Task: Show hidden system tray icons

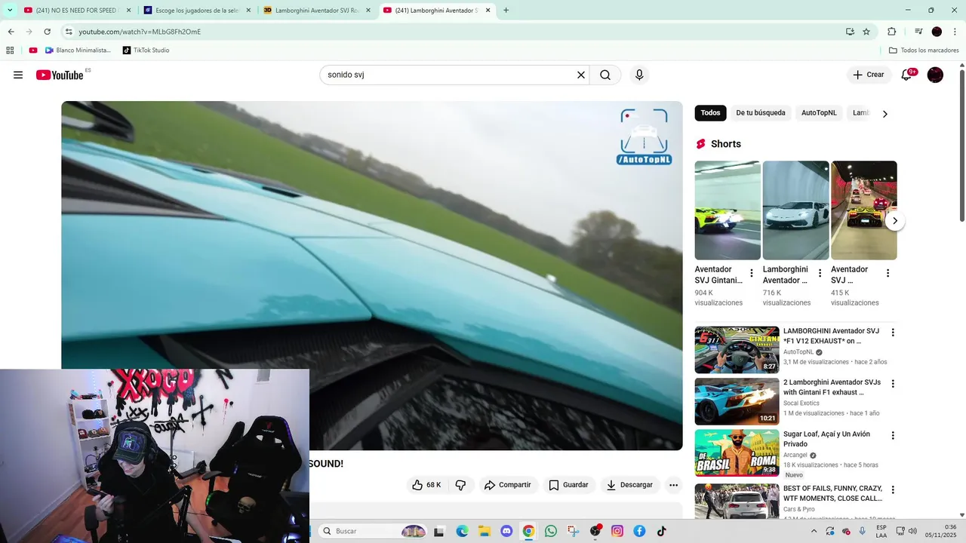Action: click(814, 531)
